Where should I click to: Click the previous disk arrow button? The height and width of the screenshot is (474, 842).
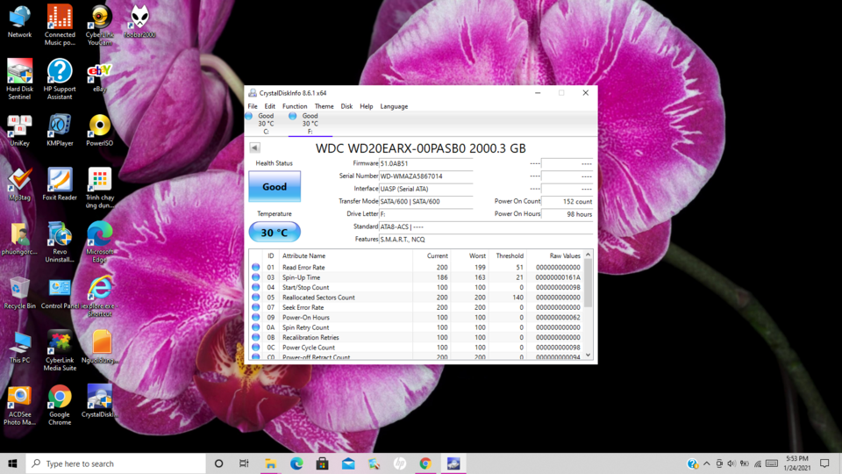(255, 147)
